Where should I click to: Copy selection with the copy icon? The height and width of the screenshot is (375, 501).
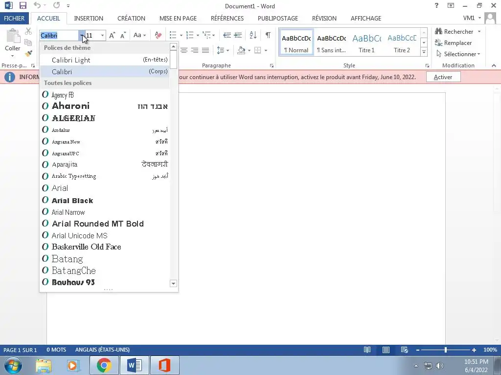pos(28,42)
